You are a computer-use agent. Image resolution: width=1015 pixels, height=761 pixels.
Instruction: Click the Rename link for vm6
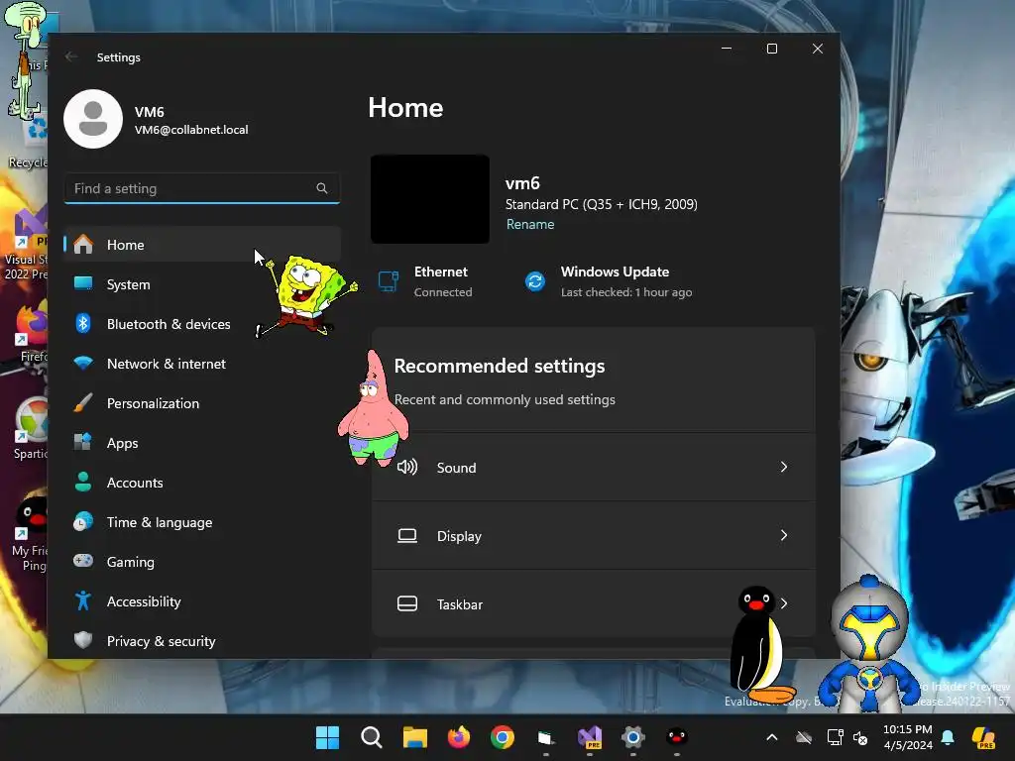pyautogui.click(x=530, y=224)
